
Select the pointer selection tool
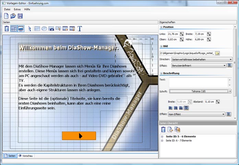pos(29,29)
